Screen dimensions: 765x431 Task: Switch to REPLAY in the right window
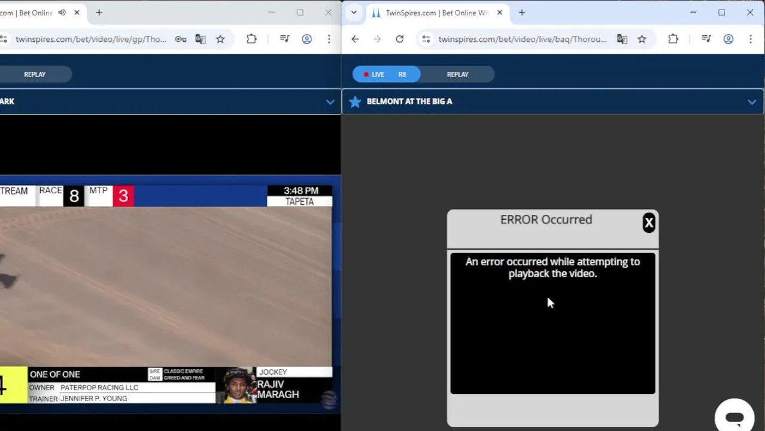[x=457, y=74]
